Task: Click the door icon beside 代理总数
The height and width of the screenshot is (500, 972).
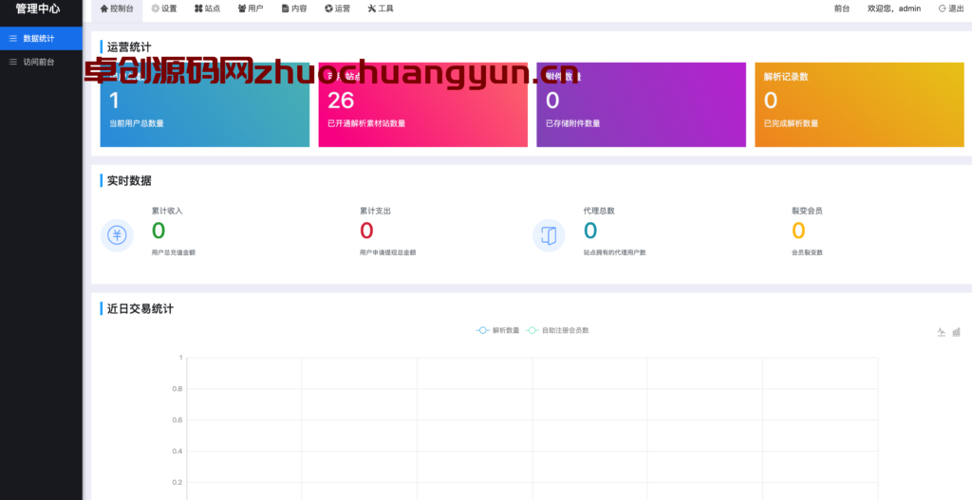Action: 549,235
